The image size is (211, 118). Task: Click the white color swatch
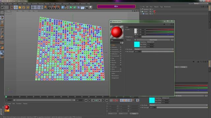coord(136,31)
